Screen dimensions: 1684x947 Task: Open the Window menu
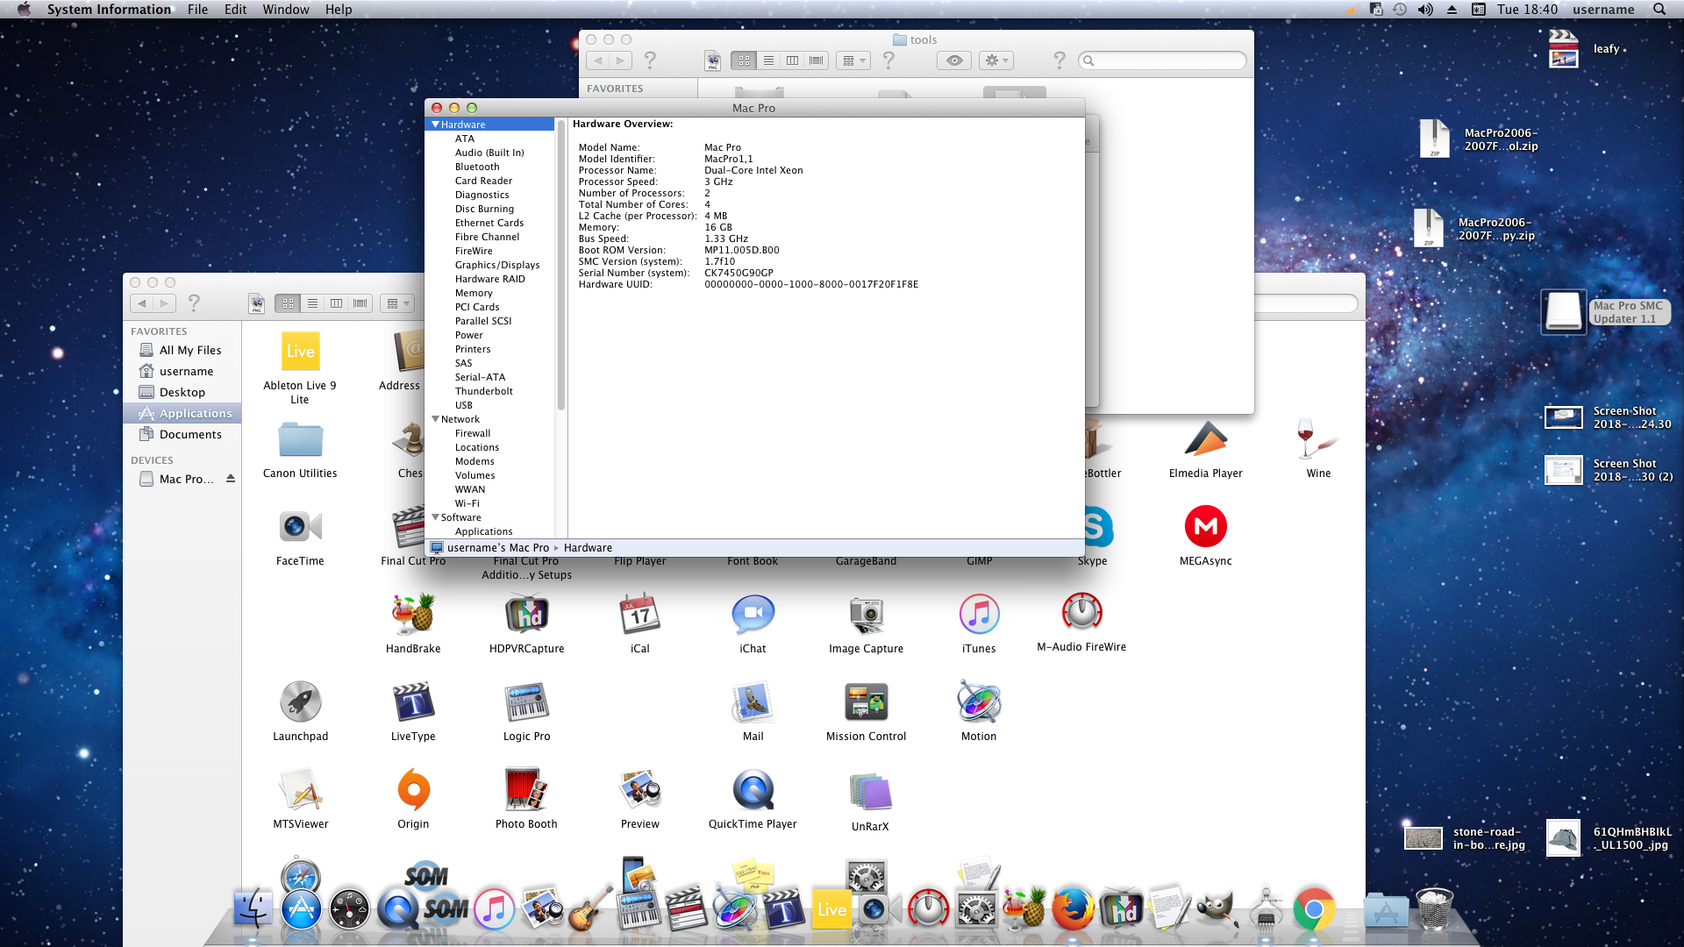click(x=286, y=10)
